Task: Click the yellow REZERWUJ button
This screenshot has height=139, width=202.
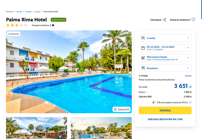Action: click(x=165, y=110)
